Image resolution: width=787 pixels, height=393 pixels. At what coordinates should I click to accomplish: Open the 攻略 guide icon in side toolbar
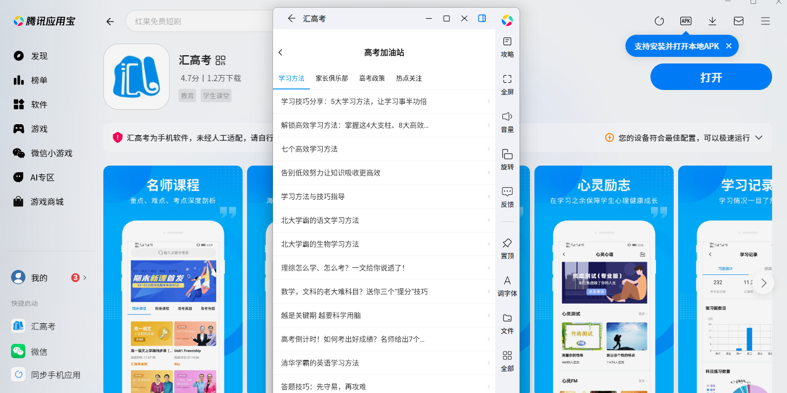(507, 47)
